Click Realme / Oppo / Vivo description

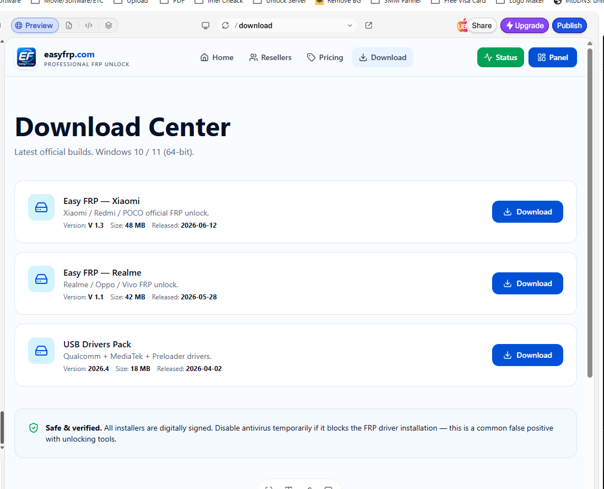121,285
